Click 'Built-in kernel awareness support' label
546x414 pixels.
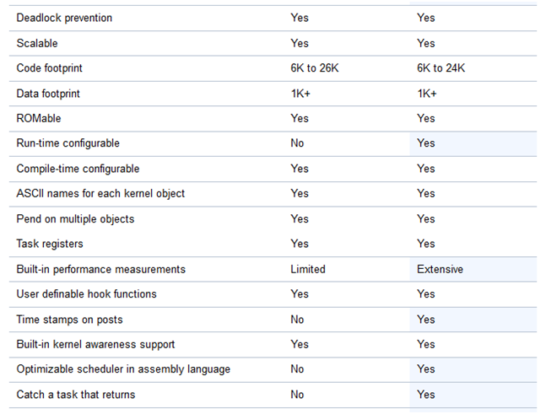click(95, 344)
